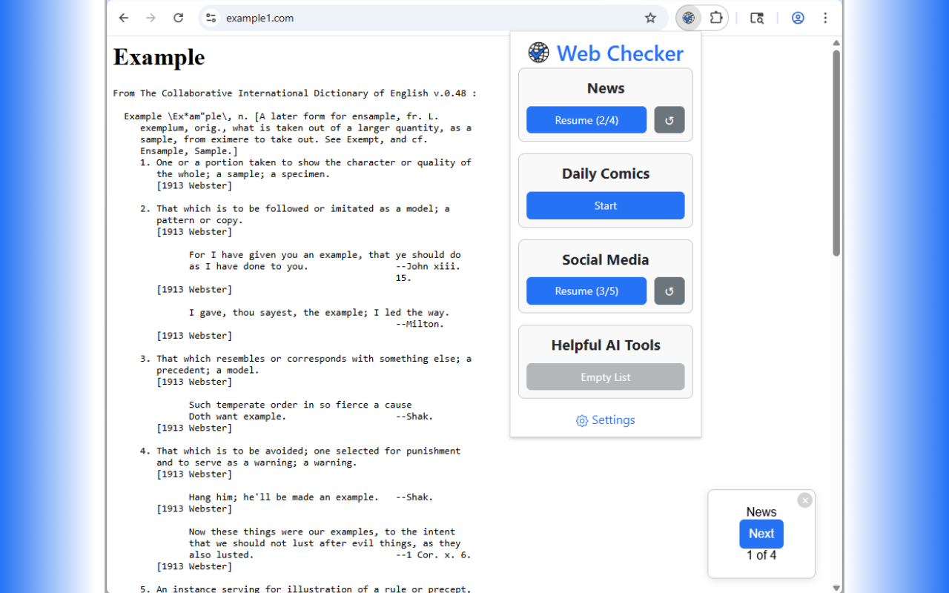Close the News progress widget

tap(805, 500)
